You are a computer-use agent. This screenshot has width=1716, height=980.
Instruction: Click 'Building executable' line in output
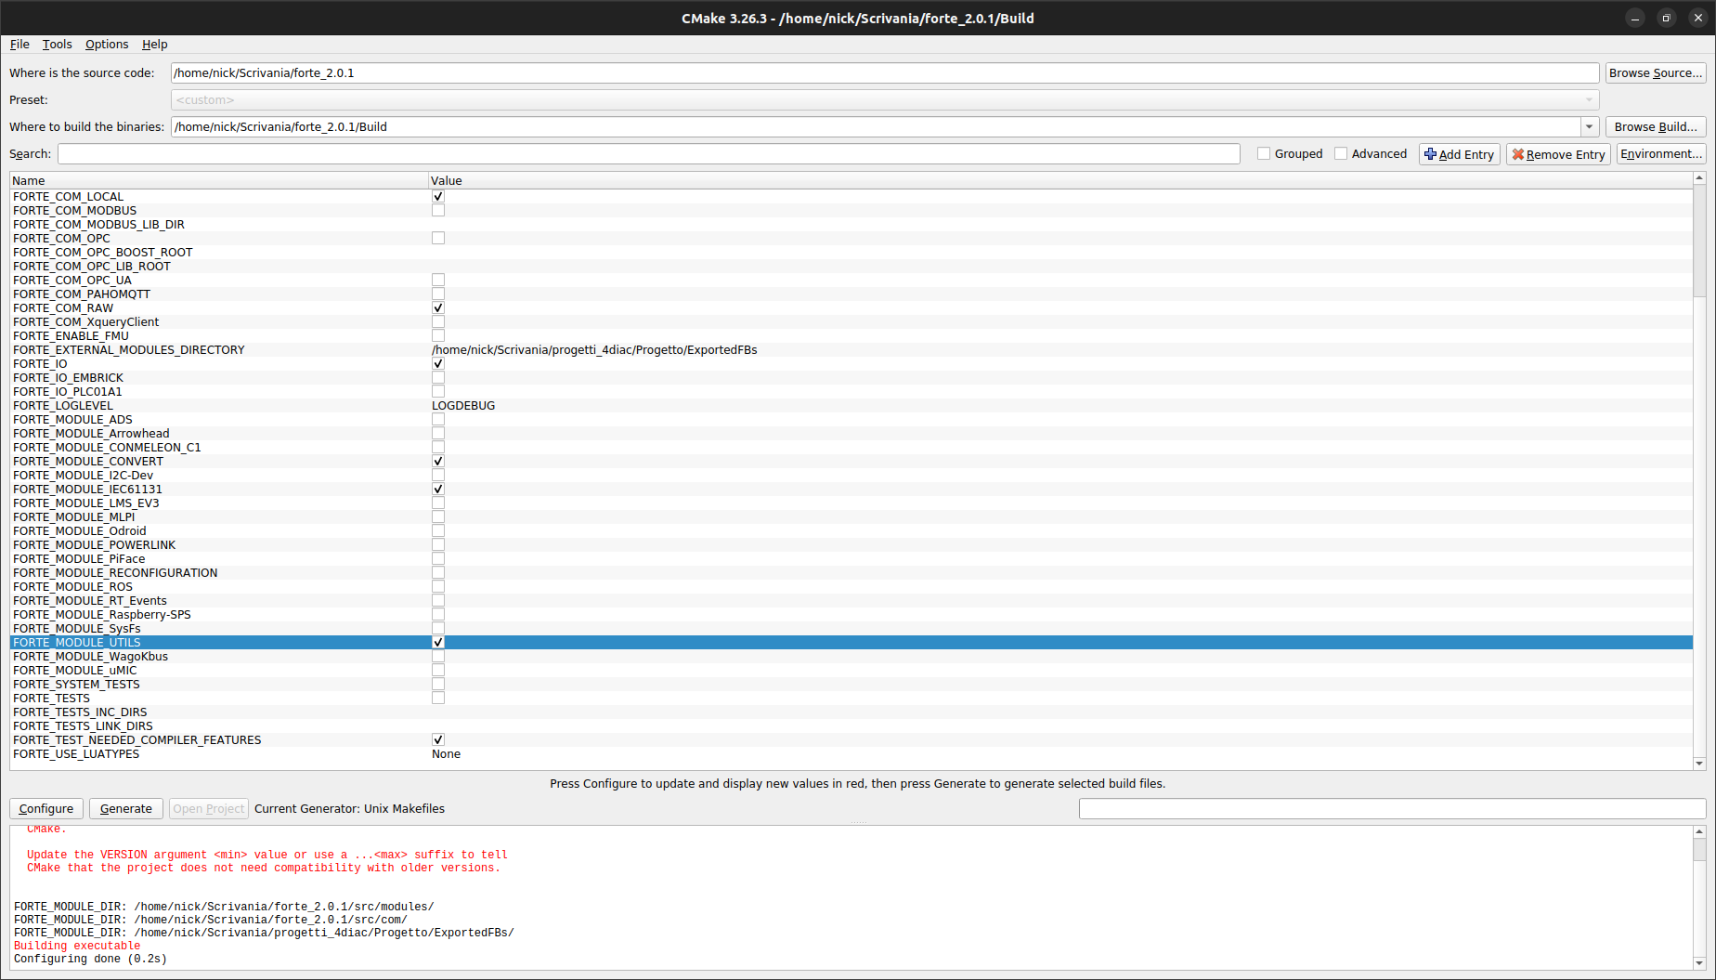77,946
